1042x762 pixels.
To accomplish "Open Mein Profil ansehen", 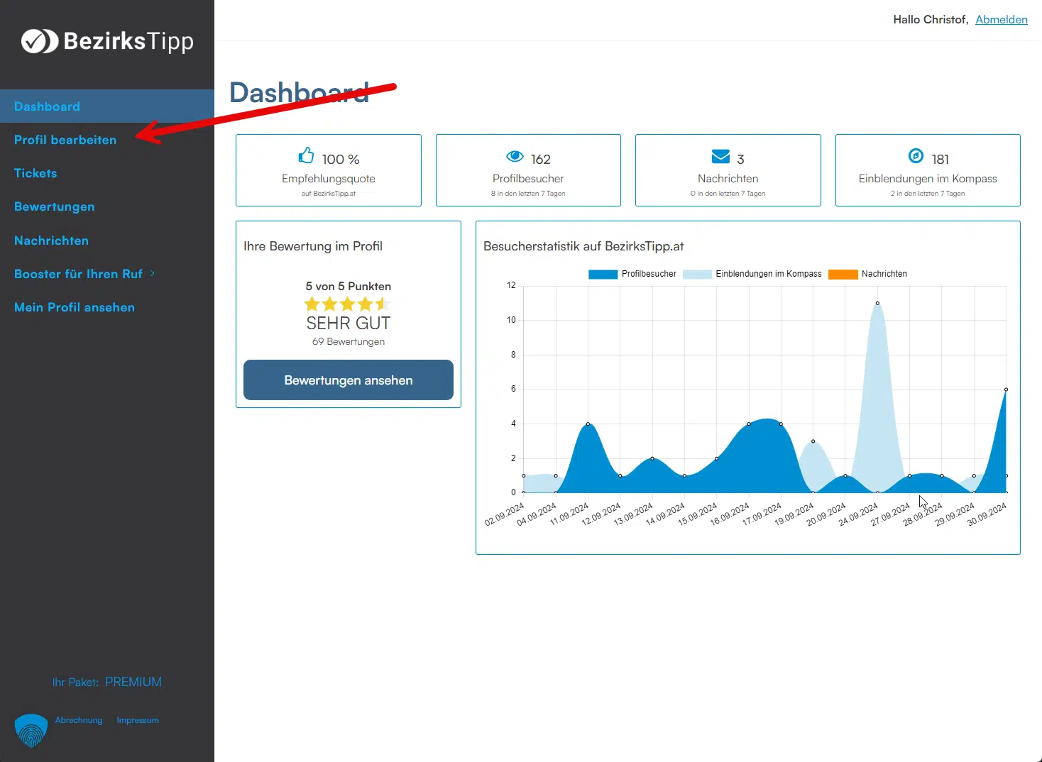I will (x=75, y=307).
